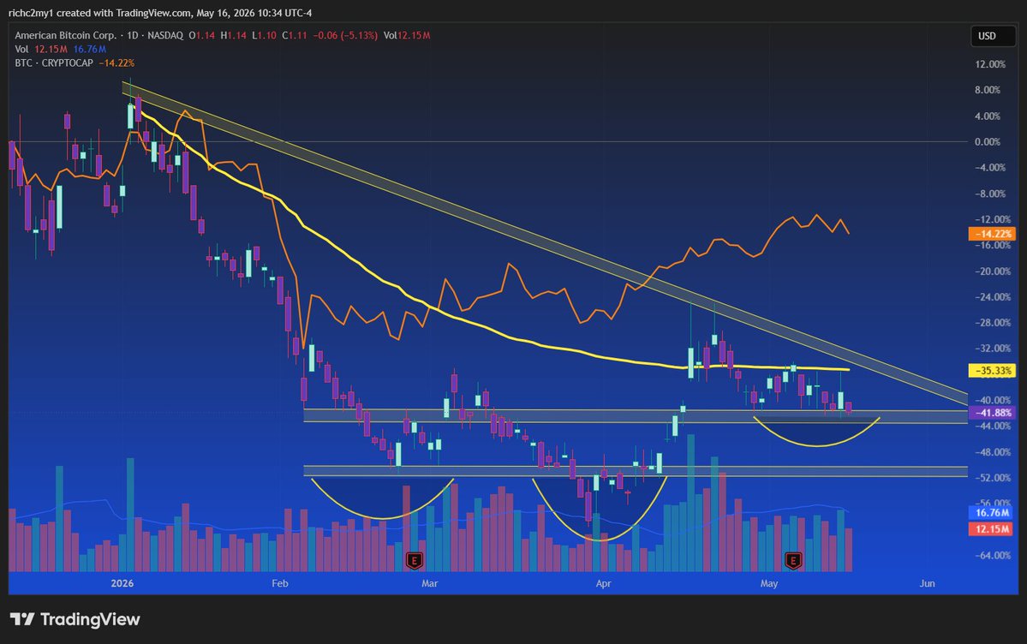Click the -14.22% value in BTC legend
Viewport: 1027px width, 644px height.
click(116, 63)
